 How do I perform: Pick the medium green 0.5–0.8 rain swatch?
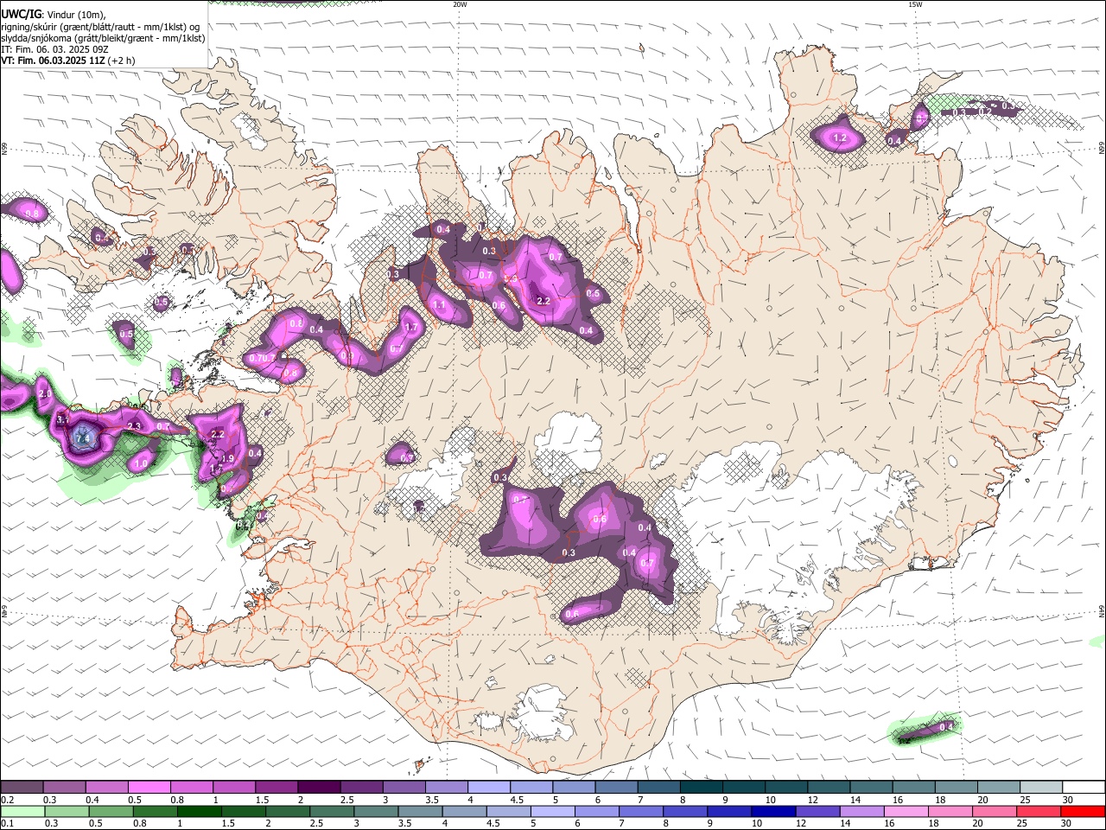click(x=111, y=811)
